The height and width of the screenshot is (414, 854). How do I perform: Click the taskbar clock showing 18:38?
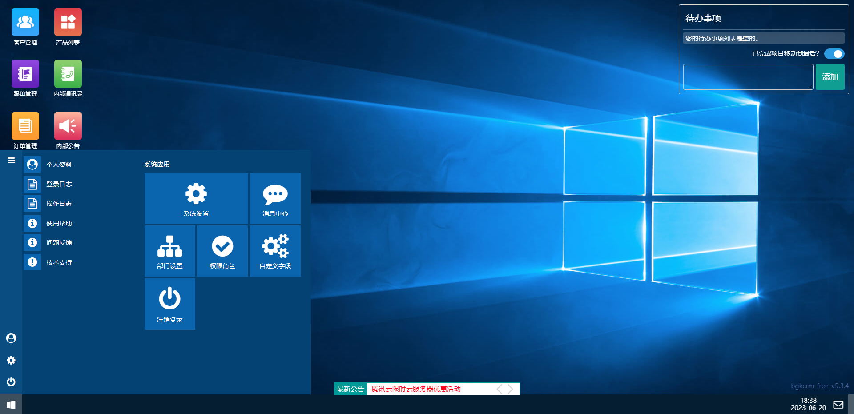coord(808,404)
